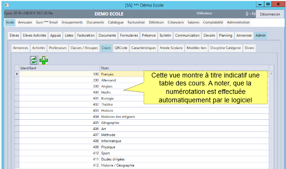Viewport: 286px width, 169px height.
Task: Open the Créanciers main tab
Action: pos(176,22)
